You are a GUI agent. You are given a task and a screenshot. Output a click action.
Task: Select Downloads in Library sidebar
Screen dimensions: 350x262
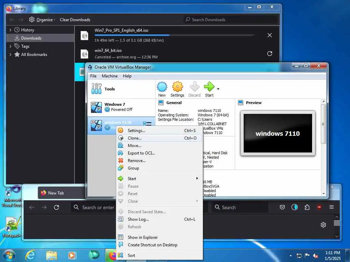click(40, 38)
